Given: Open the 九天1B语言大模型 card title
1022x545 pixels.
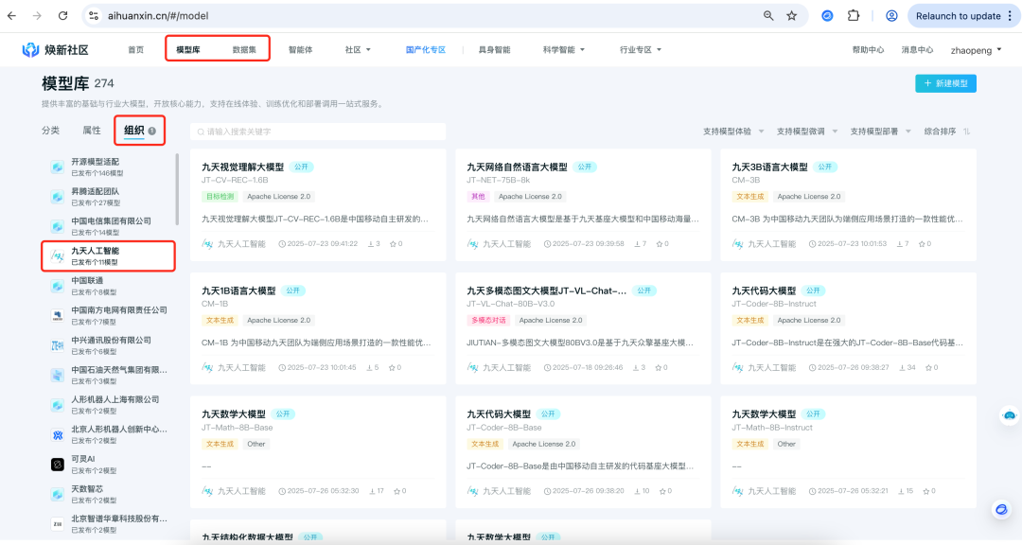Looking at the screenshot, I should 238,290.
